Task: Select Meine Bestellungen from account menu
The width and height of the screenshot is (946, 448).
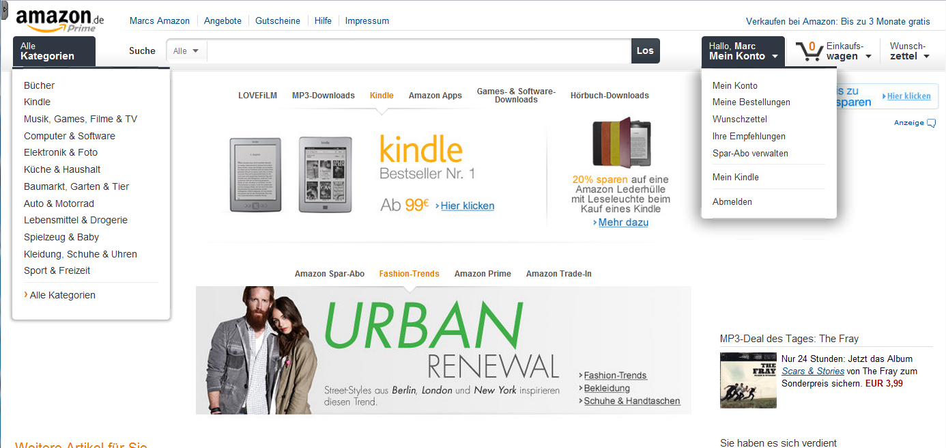Action: (x=751, y=102)
